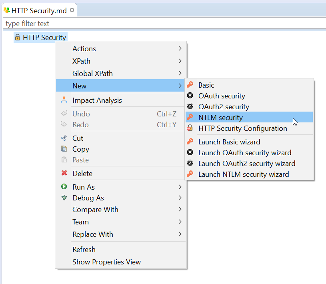Open the Actions menu entry

coord(120,49)
